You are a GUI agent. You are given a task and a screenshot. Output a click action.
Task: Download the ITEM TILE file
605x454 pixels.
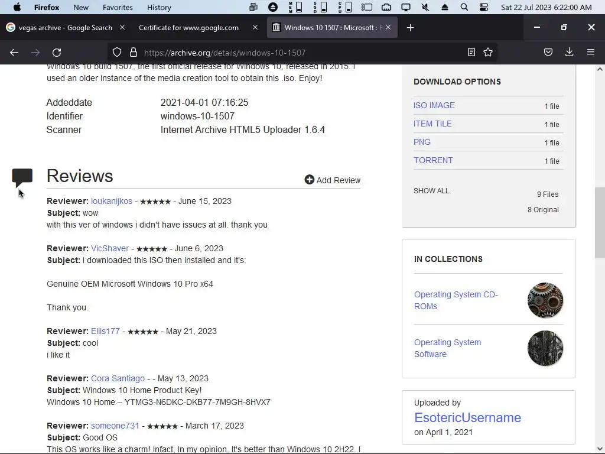pos(432,124)
